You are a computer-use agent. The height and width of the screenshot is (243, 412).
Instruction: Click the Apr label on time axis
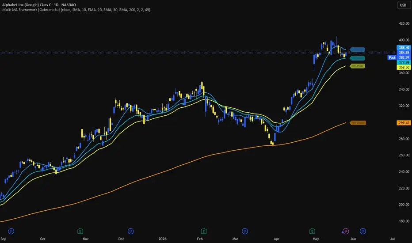tap(276, 239)
